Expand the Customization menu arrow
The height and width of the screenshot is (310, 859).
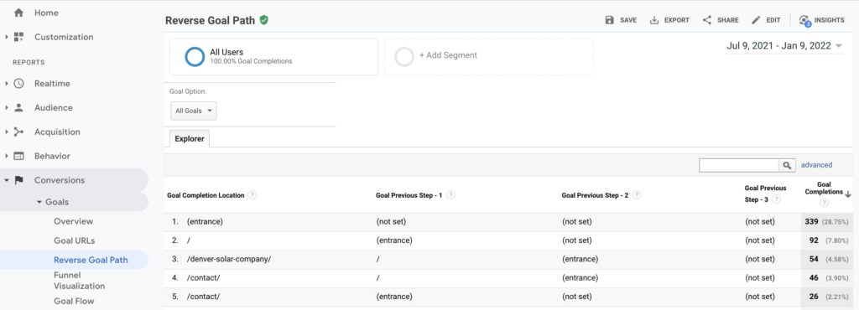click(7, 37)
